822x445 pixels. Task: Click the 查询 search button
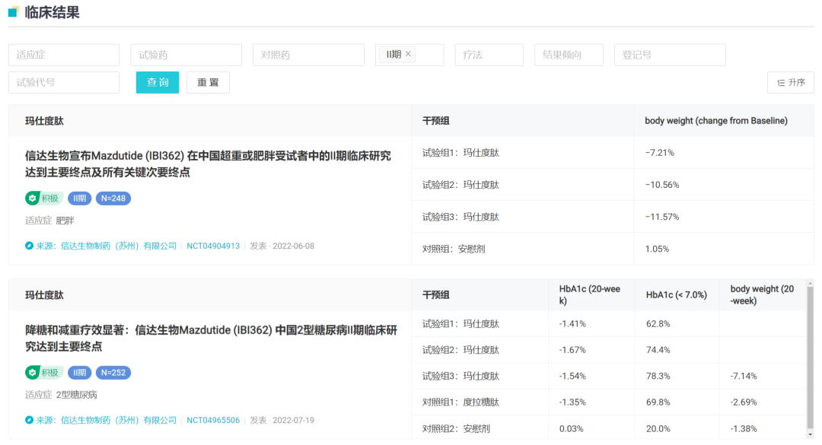tap(158, 82)
